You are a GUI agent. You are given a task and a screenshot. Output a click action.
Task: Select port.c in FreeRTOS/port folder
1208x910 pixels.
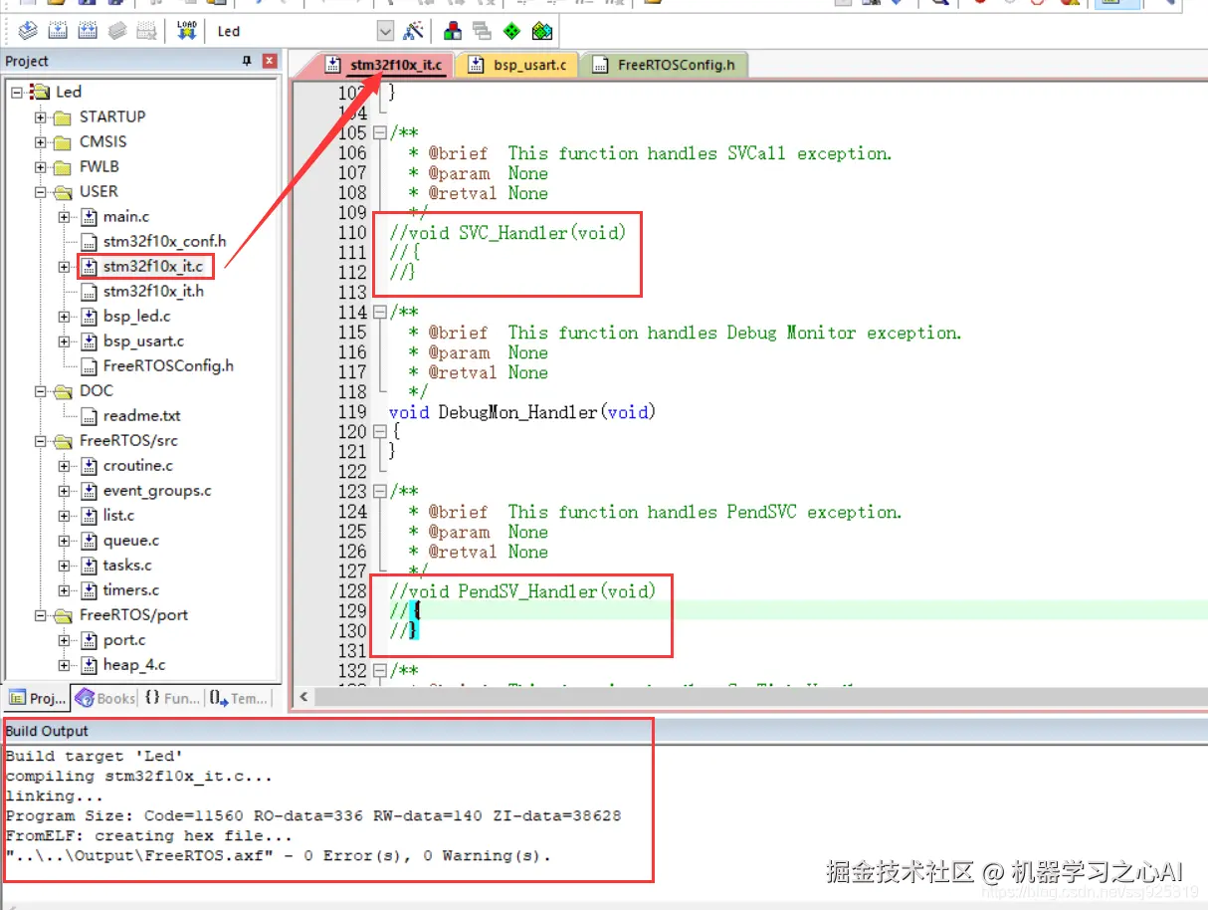124,639
